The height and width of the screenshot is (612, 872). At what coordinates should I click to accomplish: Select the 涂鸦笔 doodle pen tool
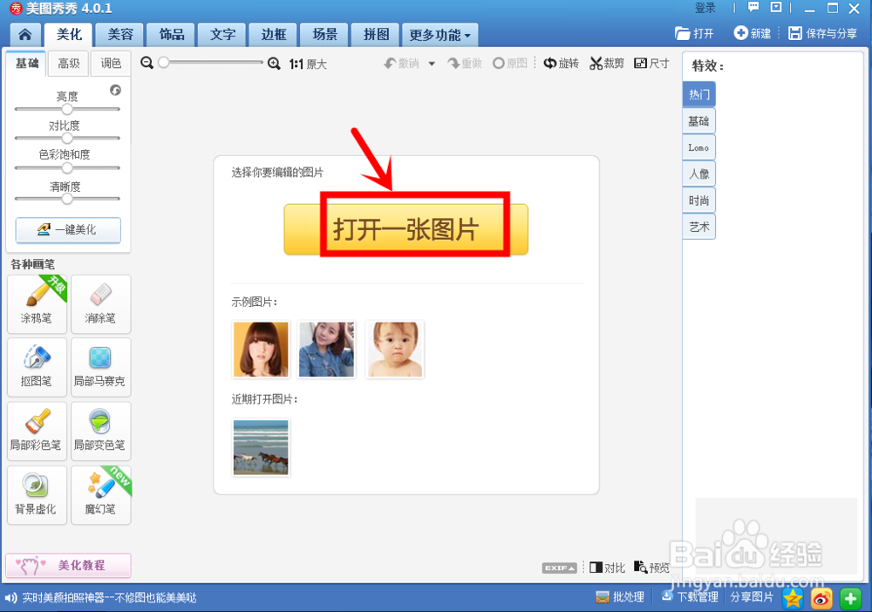point(37,304)
